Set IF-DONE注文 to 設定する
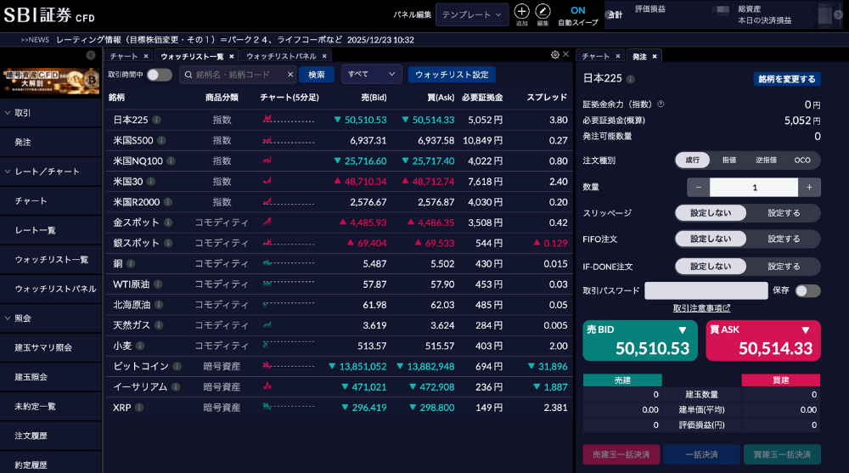Image resolution: width=849 pixels, height=473 pixels. 784,267
